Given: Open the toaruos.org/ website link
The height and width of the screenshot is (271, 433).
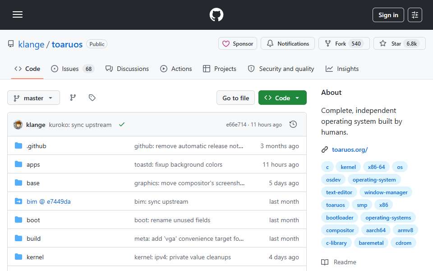Looking at the screenshot, I should coord(350,150).
